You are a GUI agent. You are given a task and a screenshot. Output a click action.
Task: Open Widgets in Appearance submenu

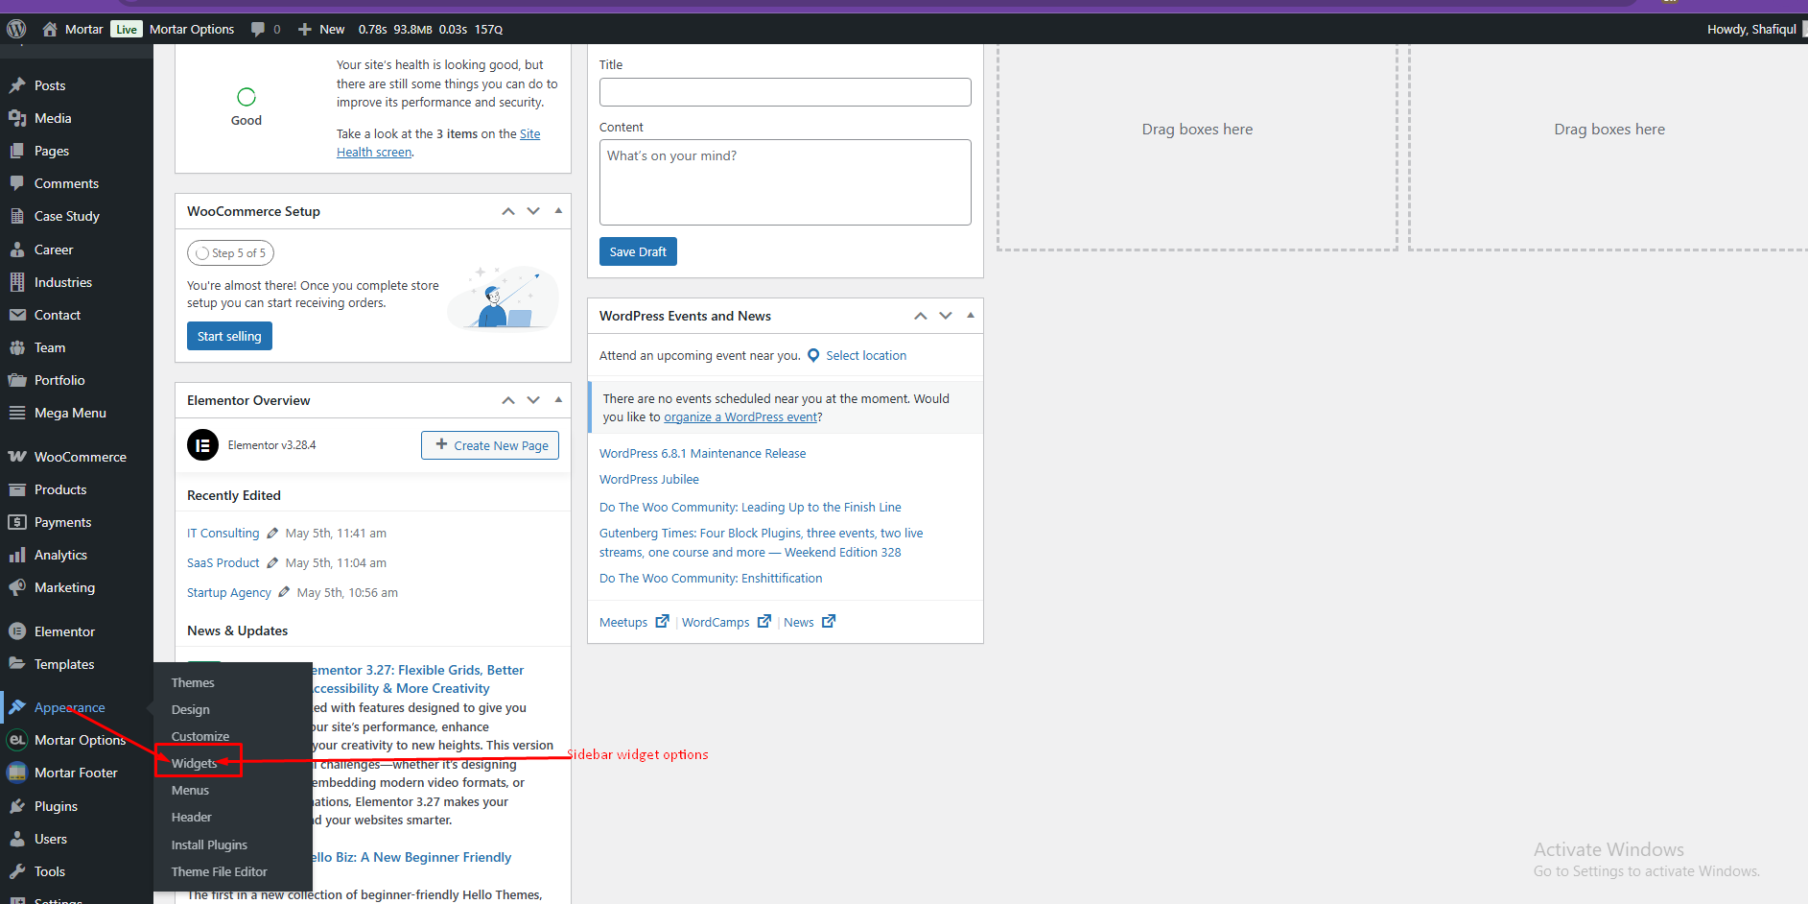point(195,764)
